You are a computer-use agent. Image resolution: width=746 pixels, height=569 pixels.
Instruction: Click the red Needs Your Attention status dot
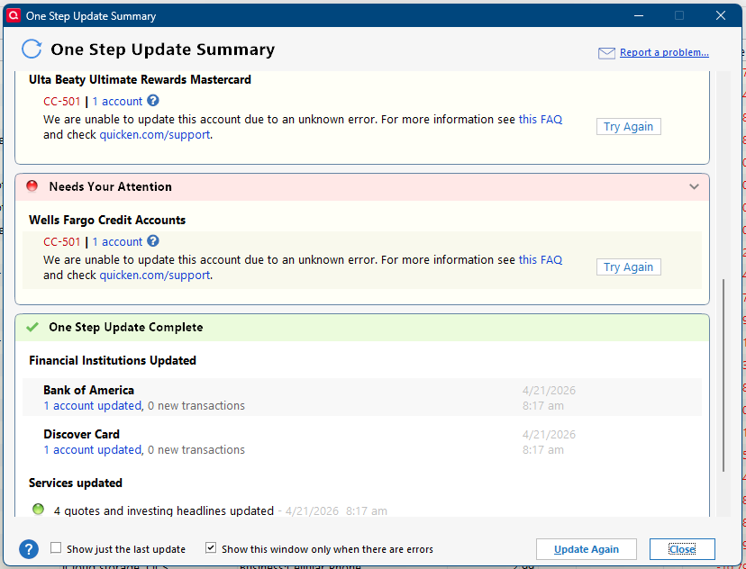tap(32, 185)
